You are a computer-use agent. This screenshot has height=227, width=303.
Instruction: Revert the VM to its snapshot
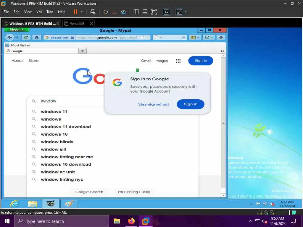(x=115, y=12)
